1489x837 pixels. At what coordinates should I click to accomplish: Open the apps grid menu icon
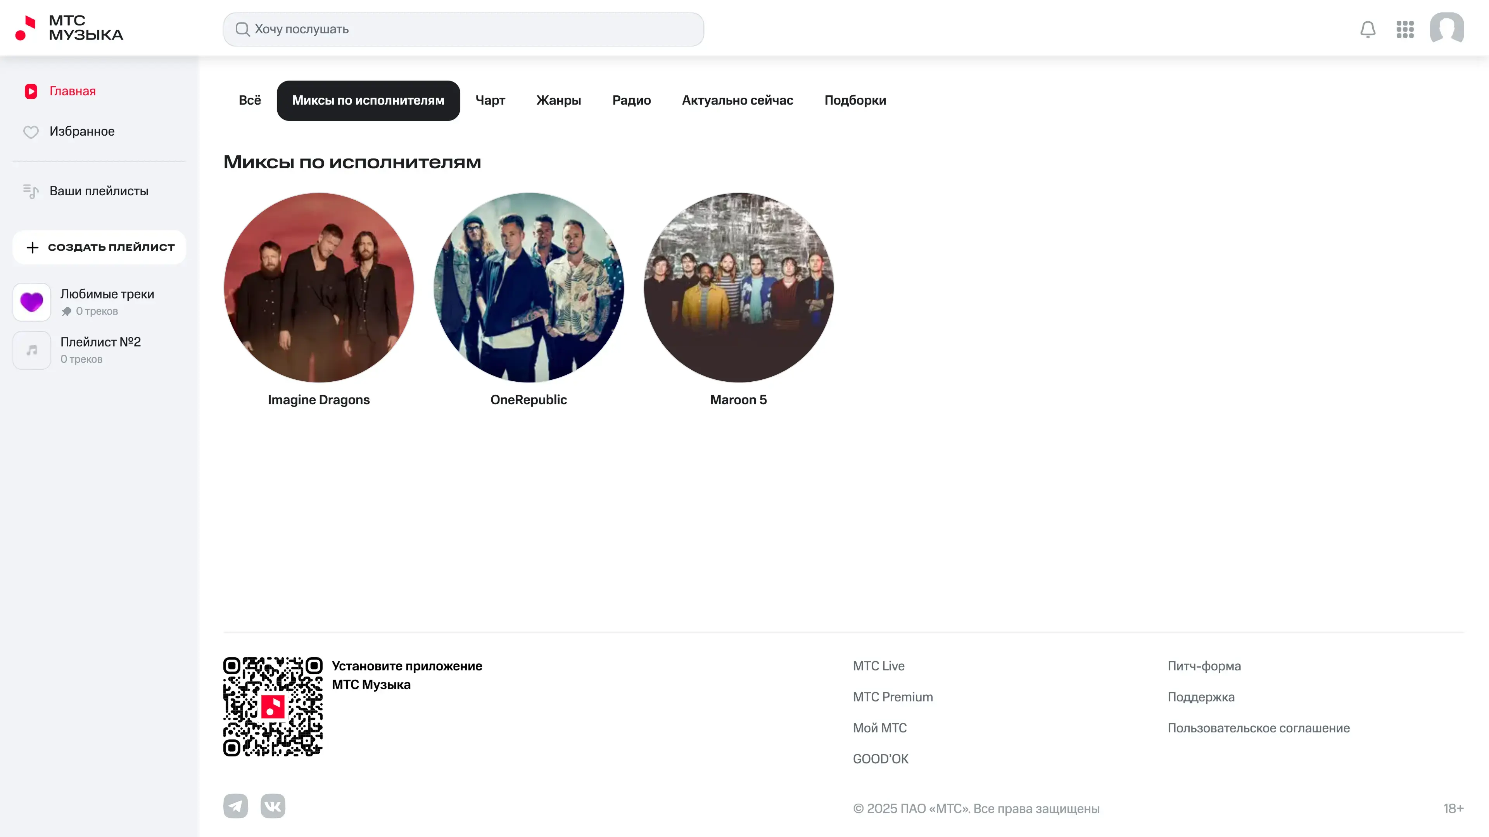[x=1404, y=29]
